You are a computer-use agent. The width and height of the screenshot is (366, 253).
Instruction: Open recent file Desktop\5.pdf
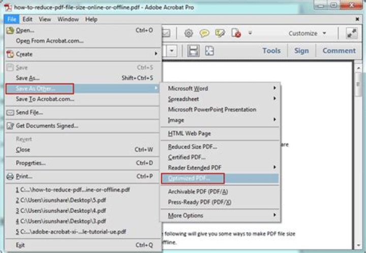point(82,200)
